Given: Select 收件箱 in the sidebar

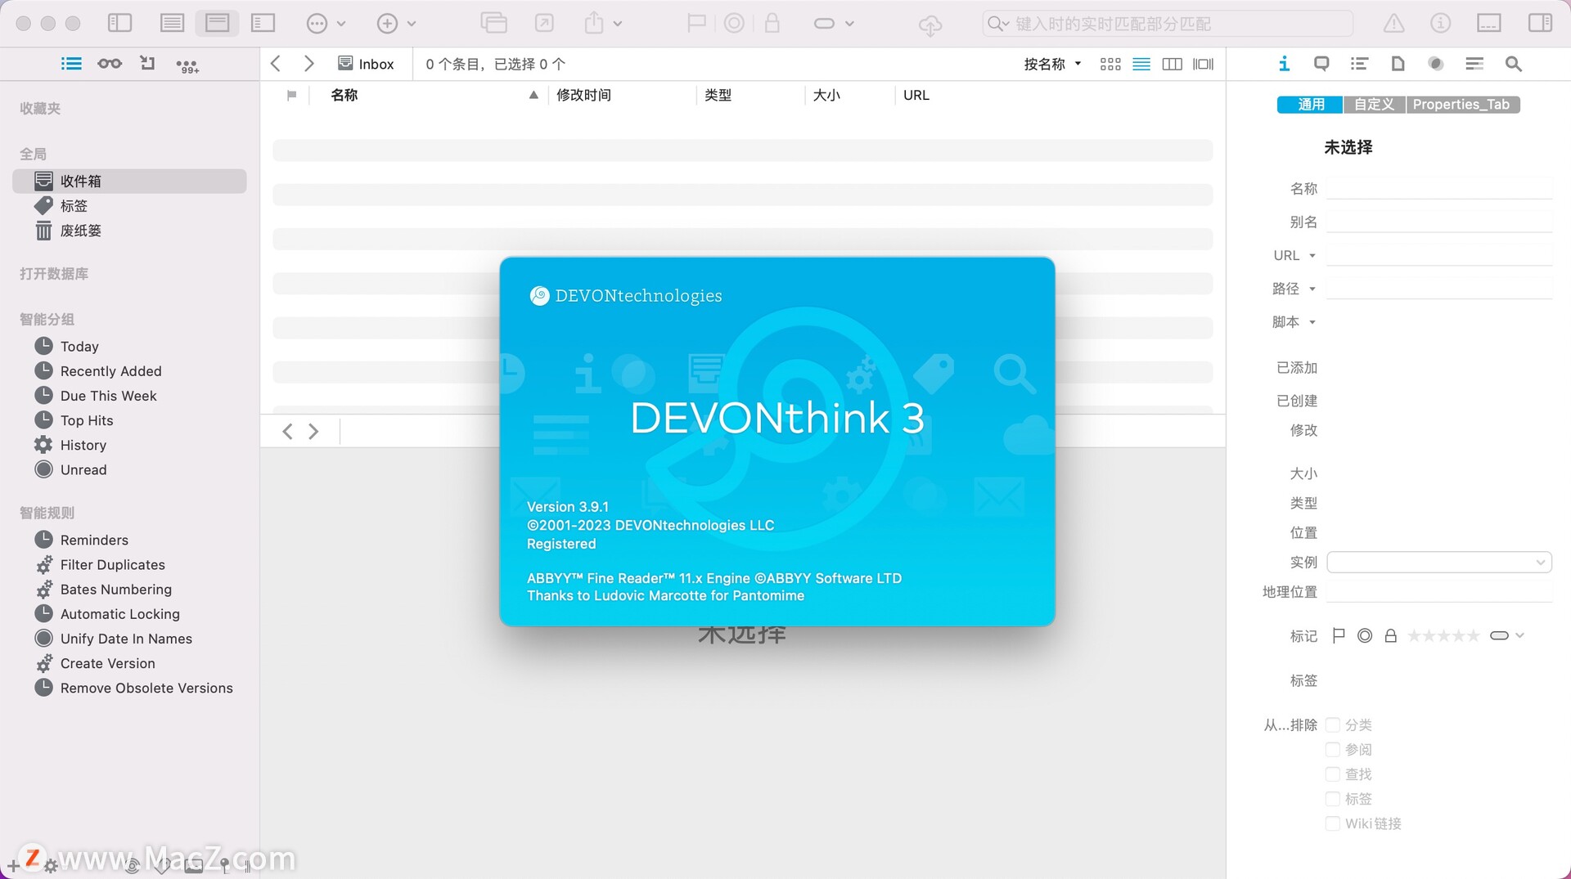Looking at the screenshot, I should [129, 181].
